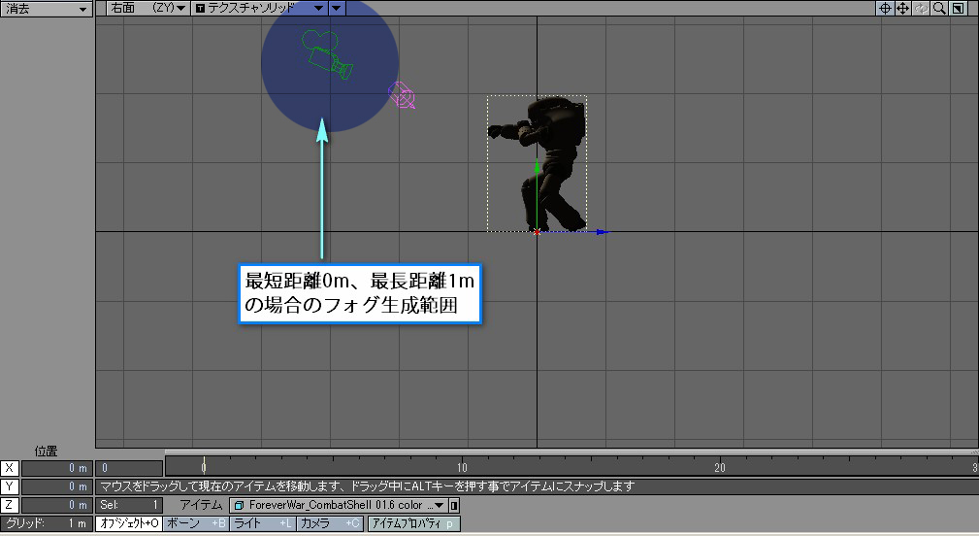The image size is (979, 536).
Task: Open the 消去 dropdown
Action: point(47,9)
